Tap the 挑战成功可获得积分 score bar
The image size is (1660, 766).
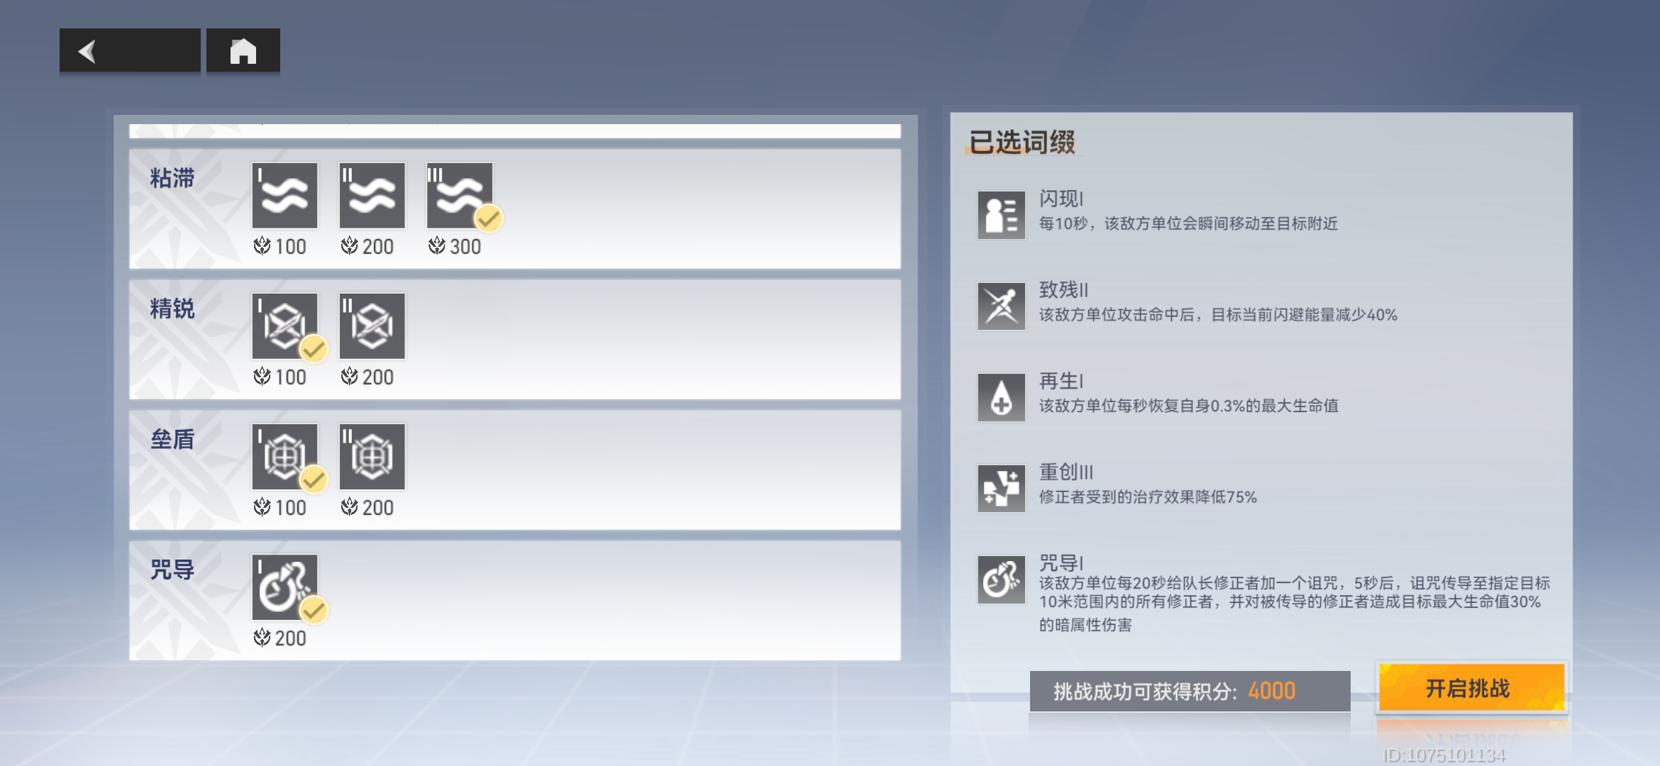[x=1190, y=691]
